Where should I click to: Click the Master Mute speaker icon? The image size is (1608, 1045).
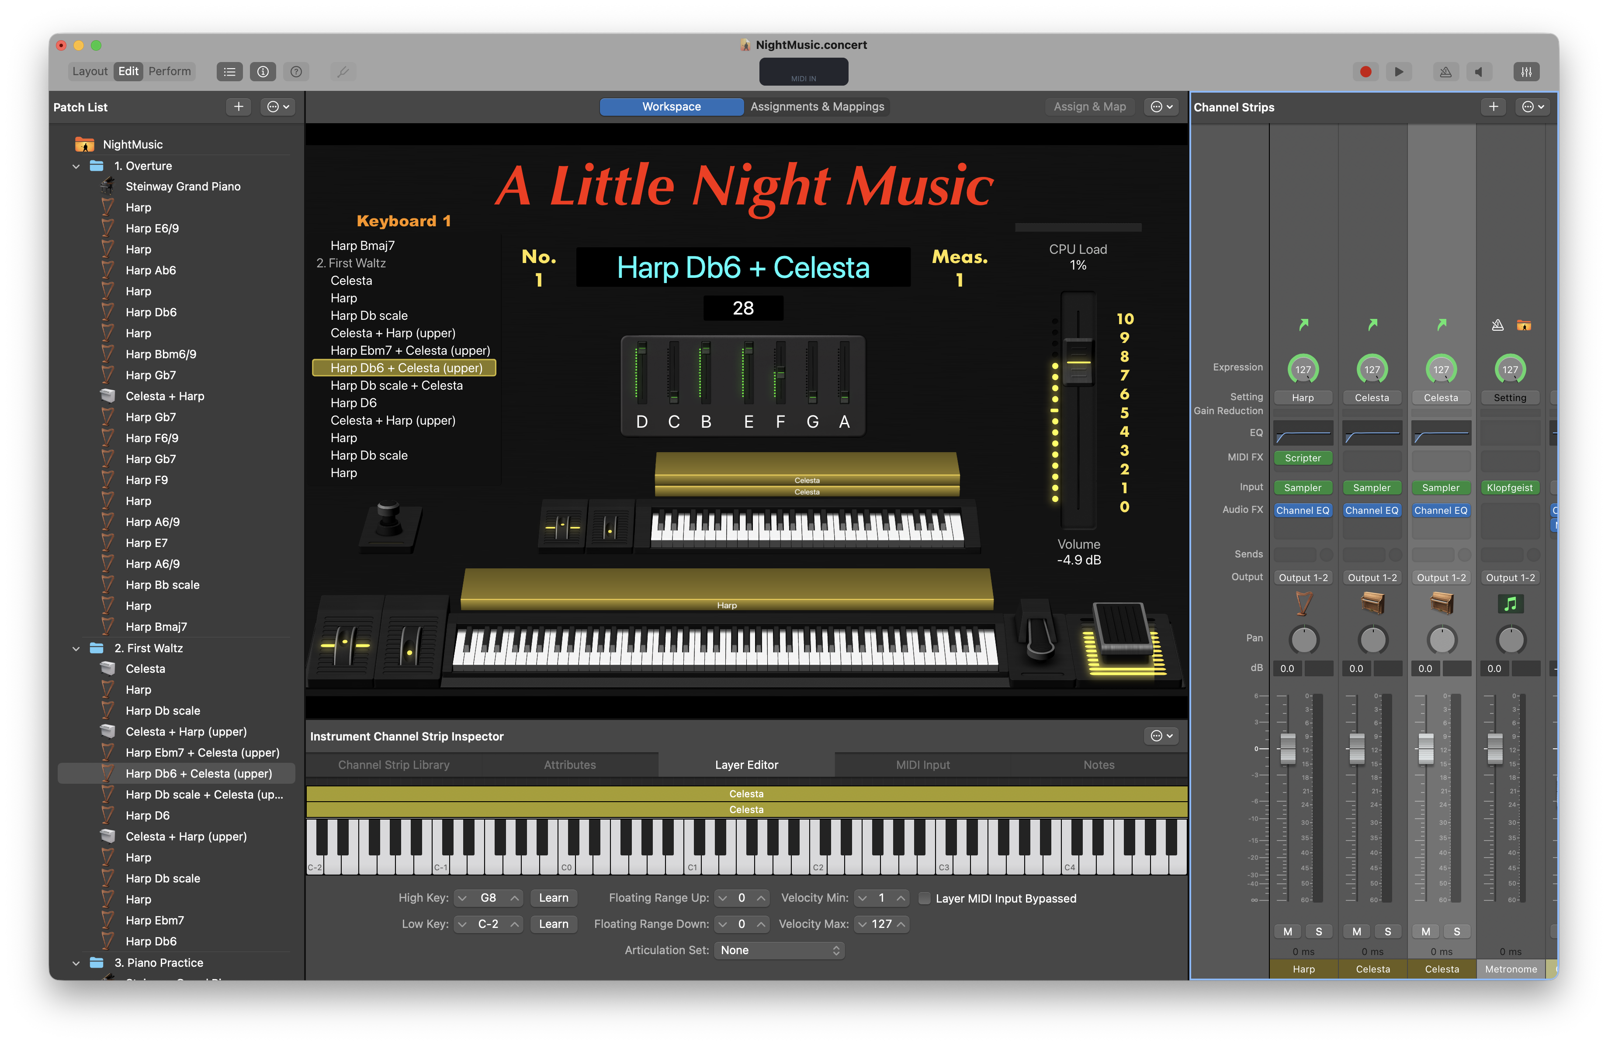pyautogui.click(x=1479, y=72)
